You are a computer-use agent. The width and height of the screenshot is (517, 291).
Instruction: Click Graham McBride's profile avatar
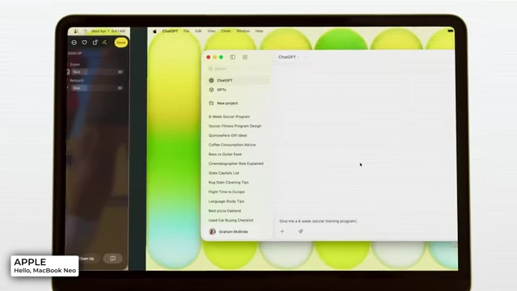click(x=212, y=232)
